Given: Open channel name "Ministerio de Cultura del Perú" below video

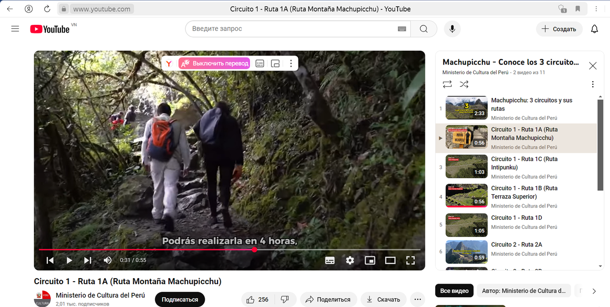Looking at the screenshot, I should point(100,295).
